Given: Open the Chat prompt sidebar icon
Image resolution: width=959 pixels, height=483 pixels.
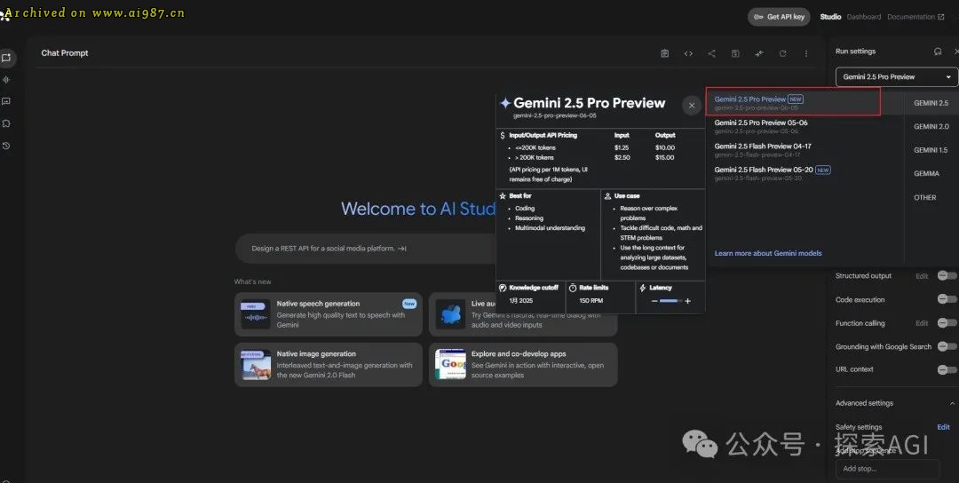Looking at the screenshot, I should coord(6,58).
